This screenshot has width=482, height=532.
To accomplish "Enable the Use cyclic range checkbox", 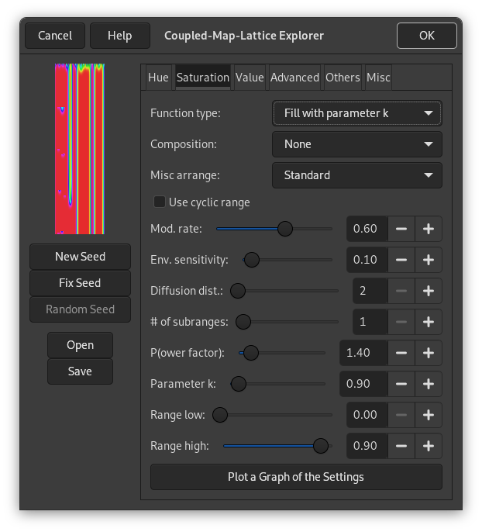I will [160, 202].
